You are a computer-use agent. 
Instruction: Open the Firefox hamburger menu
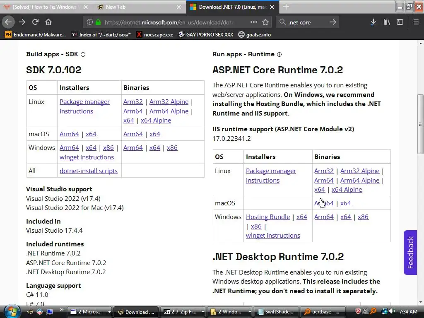click(416, 22)
